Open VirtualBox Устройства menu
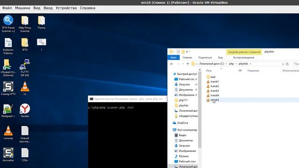 66,8
